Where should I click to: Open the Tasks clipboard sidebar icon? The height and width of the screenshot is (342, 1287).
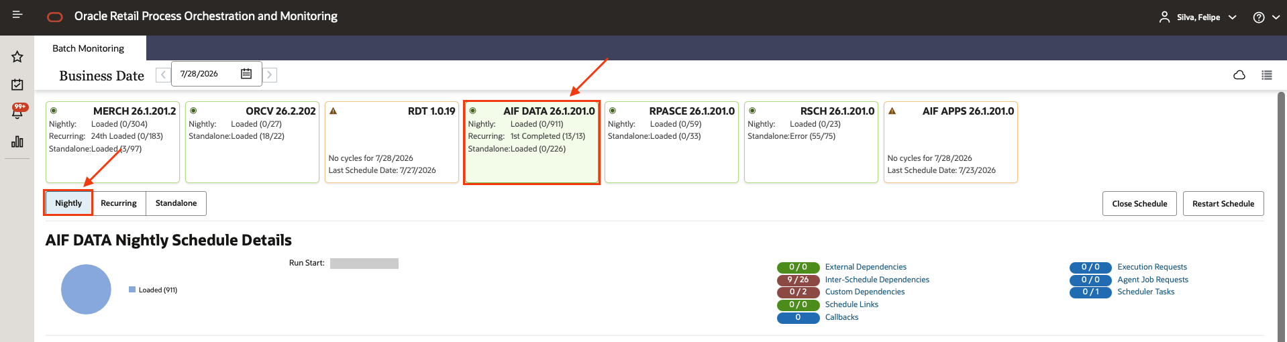pyautogui.click(x=17, y=84)
